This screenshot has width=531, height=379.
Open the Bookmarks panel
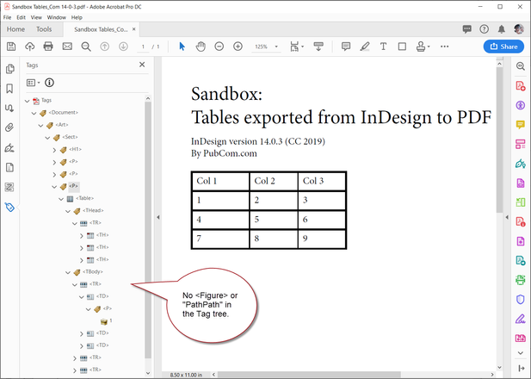[9, 89]
